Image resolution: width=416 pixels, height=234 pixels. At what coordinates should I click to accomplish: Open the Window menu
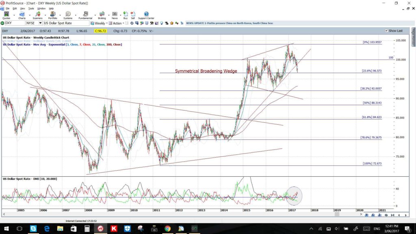click(41, 9)
